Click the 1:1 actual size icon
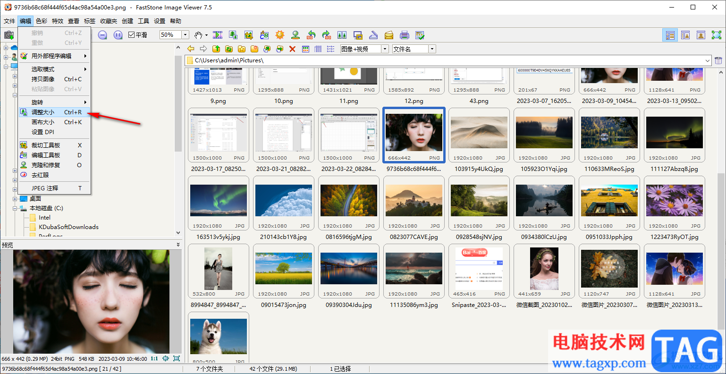Image resolution: width=726 pixels, height=374 pixels. click(118, 35)
